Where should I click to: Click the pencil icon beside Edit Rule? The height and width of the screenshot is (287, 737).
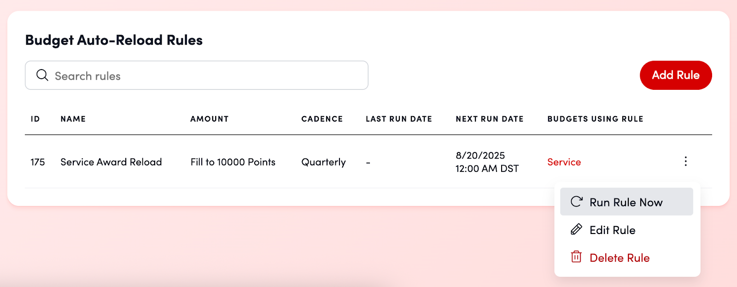pyautogui.click(x=576, y=229)
